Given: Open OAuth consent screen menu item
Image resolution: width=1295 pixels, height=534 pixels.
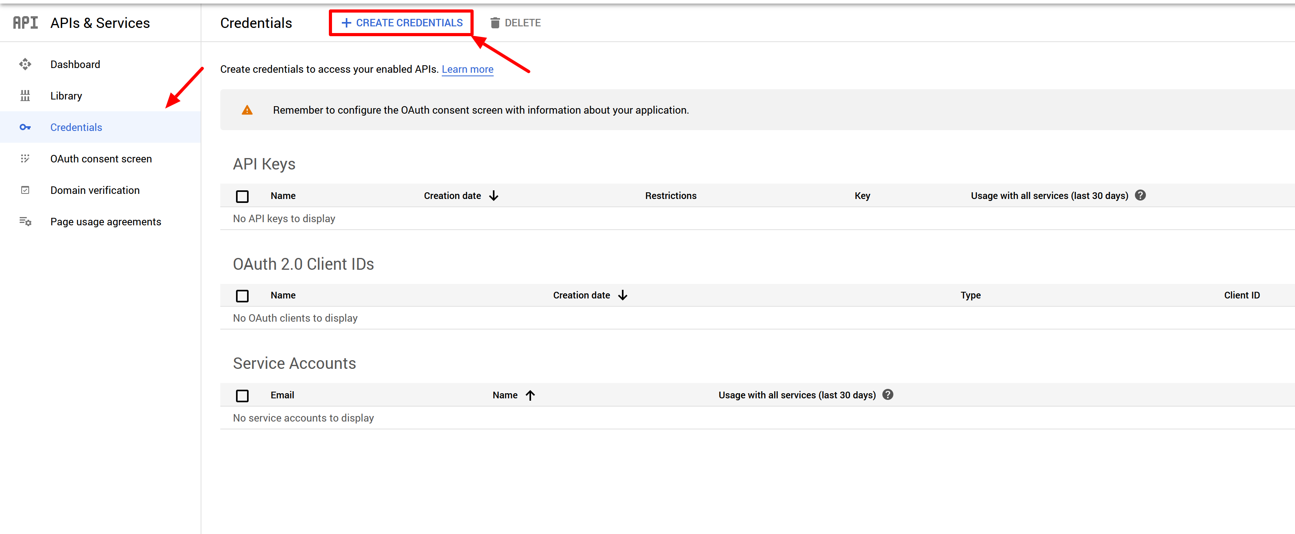Looking at the screenshot, I should tap(101, 159).
